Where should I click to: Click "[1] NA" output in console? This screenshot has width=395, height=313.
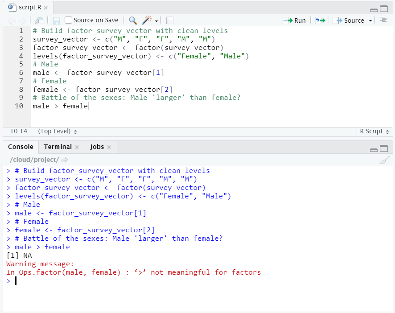click(19, 255)
